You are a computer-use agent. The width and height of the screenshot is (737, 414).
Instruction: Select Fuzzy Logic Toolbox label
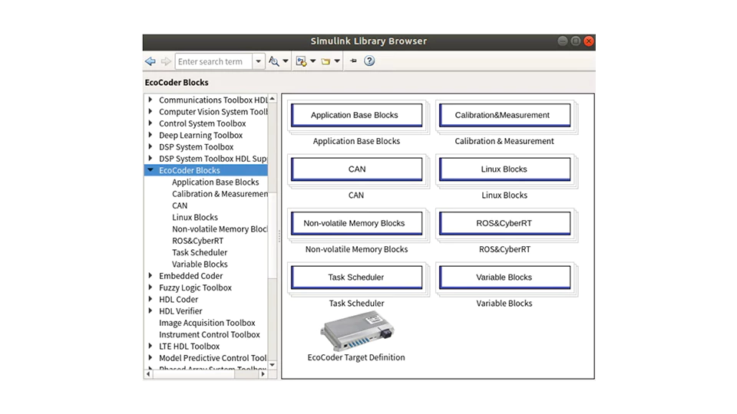click(195, 287)
